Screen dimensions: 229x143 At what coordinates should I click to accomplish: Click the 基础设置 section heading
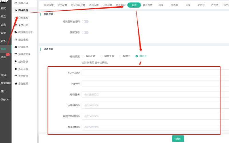point(48,14)
